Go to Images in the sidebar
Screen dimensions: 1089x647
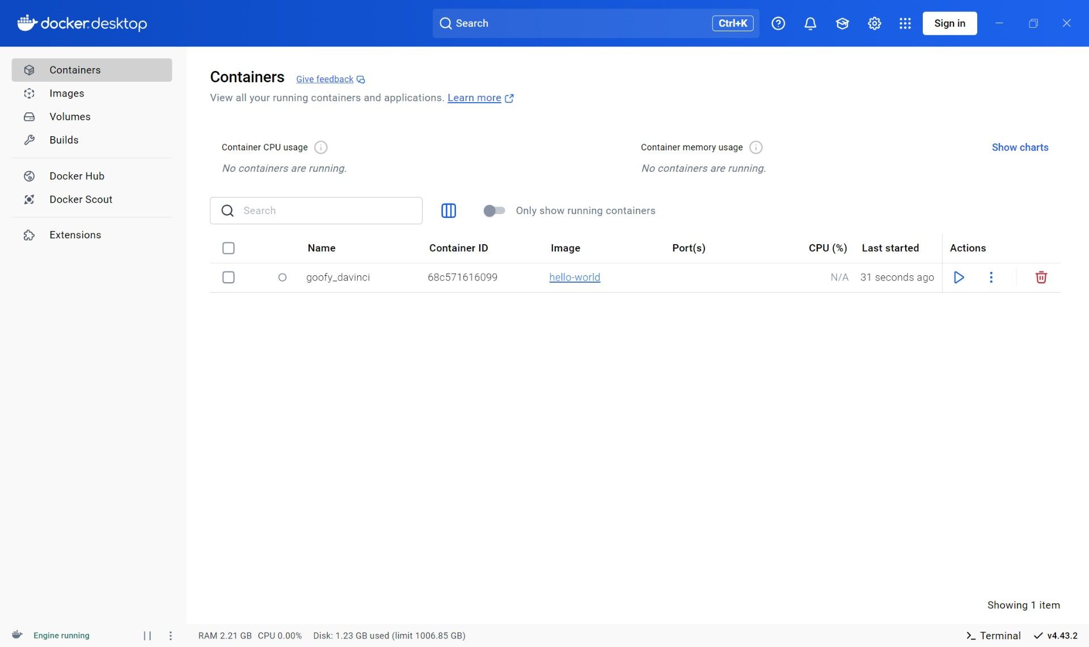[66, 93]
